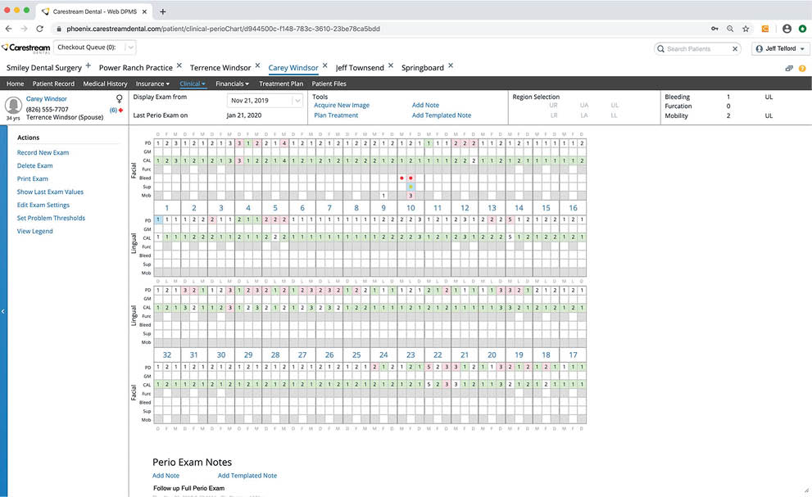
Task: Close the Terrence Windsor tab
Action: (x=257, y=66)
